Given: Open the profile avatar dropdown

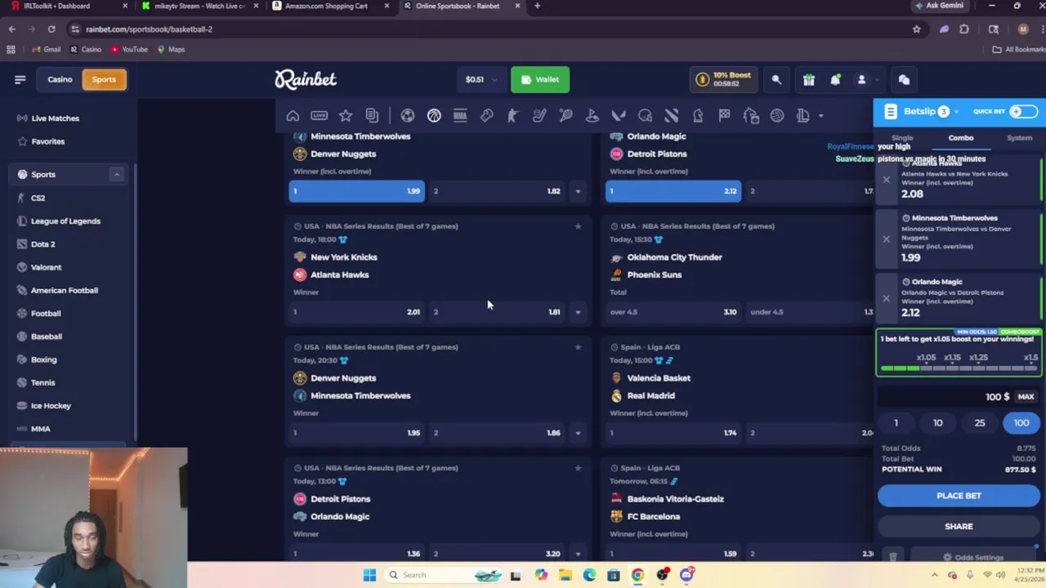Looking at the screenshot, I should point(866,80).
